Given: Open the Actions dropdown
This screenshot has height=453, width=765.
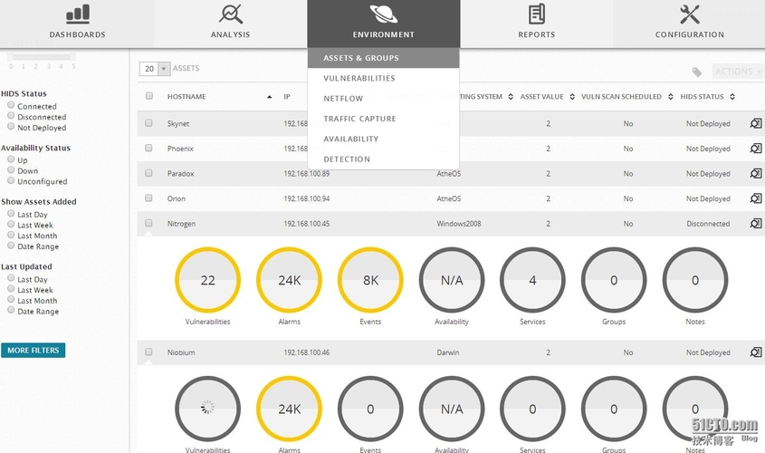Looking at the screenshot, I should tap(738, 72).
